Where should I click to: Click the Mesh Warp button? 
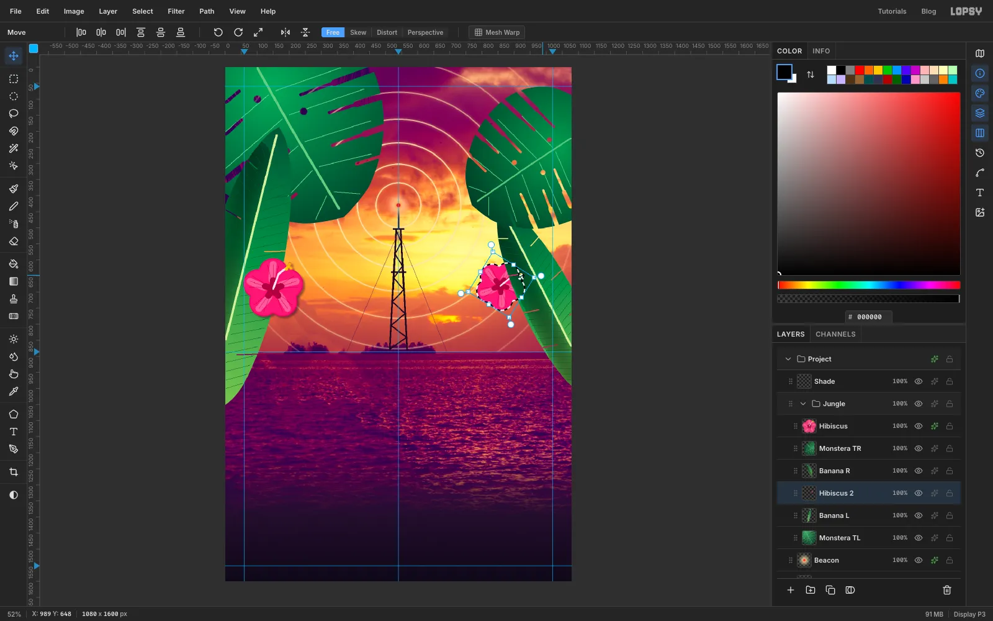(x=497, y=32)
